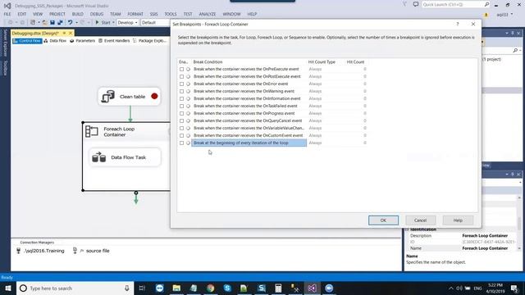Open Hit Count Type for the OnPostExecute row
525x295 pixels.
tap(315, 76)
